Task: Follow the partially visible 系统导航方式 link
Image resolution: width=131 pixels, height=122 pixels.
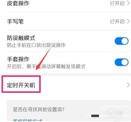Action: (28, 120)
